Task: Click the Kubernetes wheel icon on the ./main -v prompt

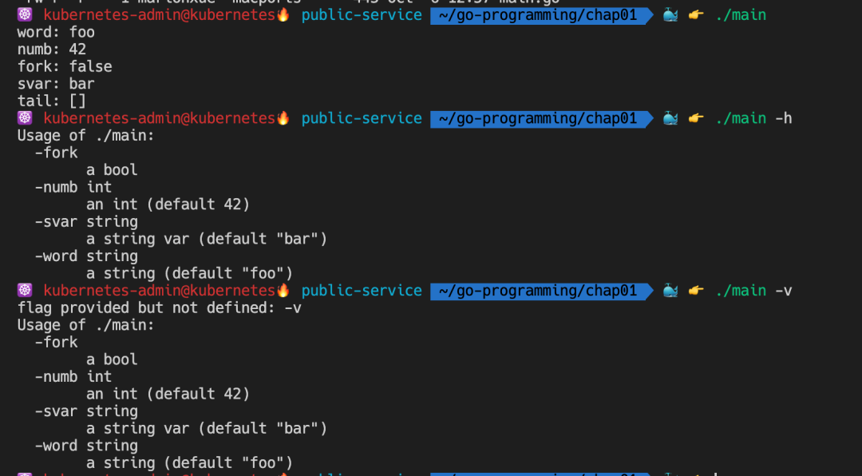Action: pos(25,291)
